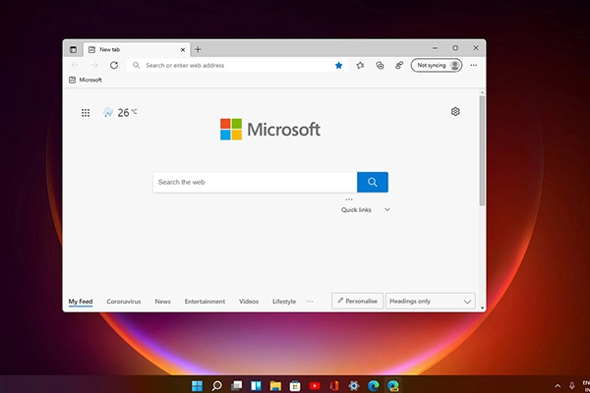Click the microphone tray icon
The height and width of the screenshot is (393, 590).
(572, 386)
